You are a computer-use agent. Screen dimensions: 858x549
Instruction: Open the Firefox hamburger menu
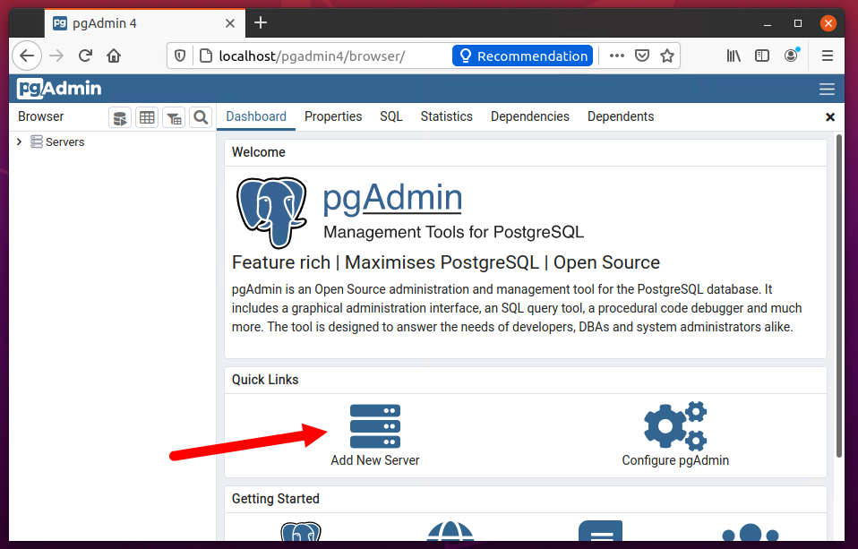point(828,56)
